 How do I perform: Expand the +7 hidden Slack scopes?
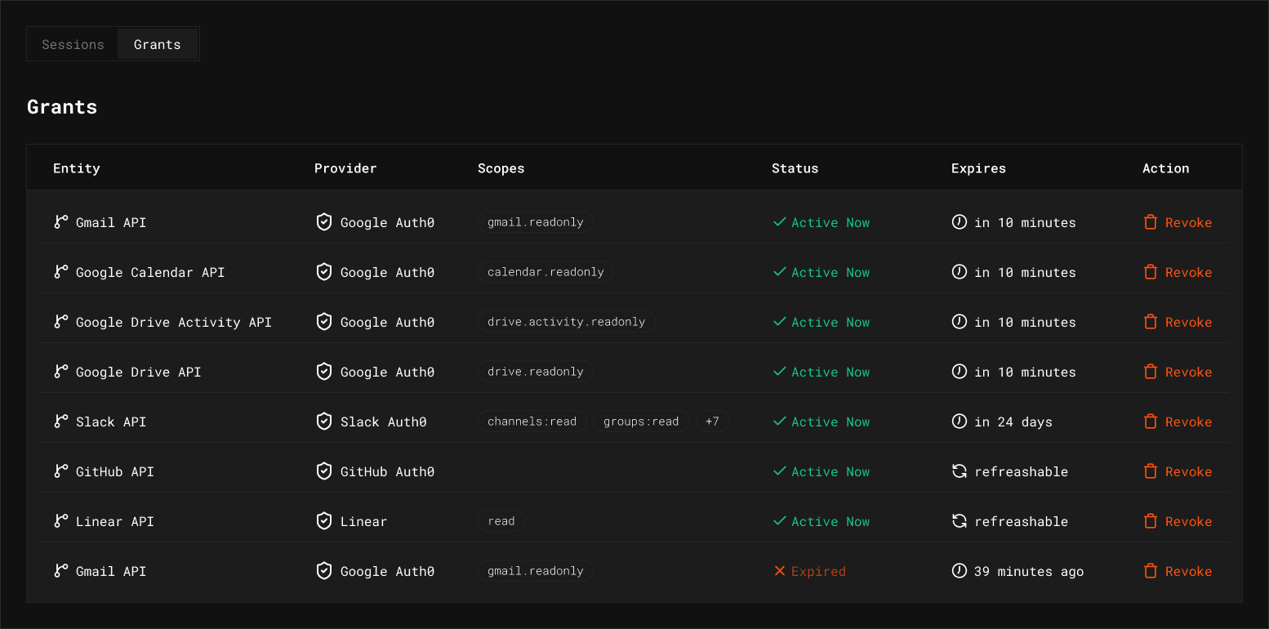(712, 422)
